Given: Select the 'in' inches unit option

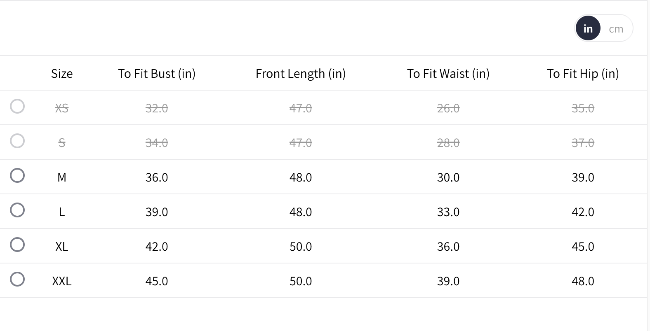Looking at the screenshot, I should 588,28.
